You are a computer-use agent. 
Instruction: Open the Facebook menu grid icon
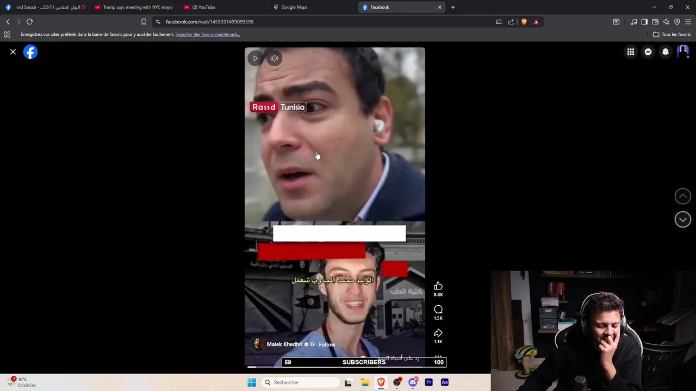pos(631,52)
